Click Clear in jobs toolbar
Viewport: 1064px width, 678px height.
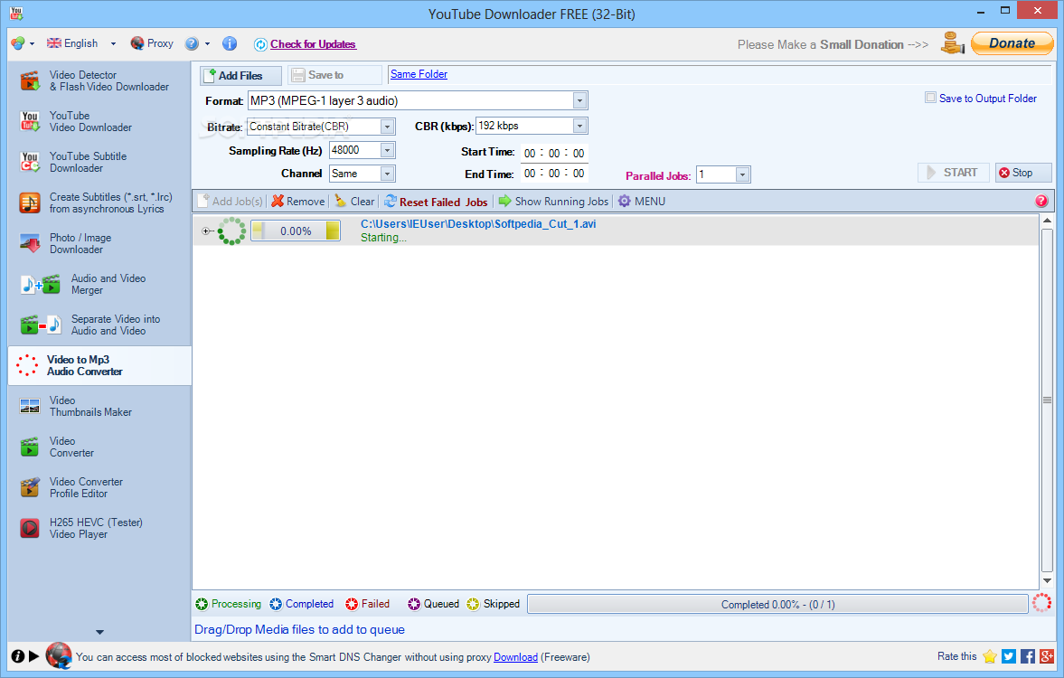click(354, 202)
